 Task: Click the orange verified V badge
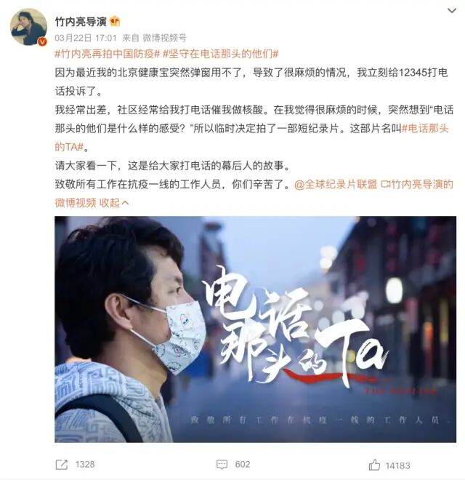pyautogui.click(x=42, y=41)
